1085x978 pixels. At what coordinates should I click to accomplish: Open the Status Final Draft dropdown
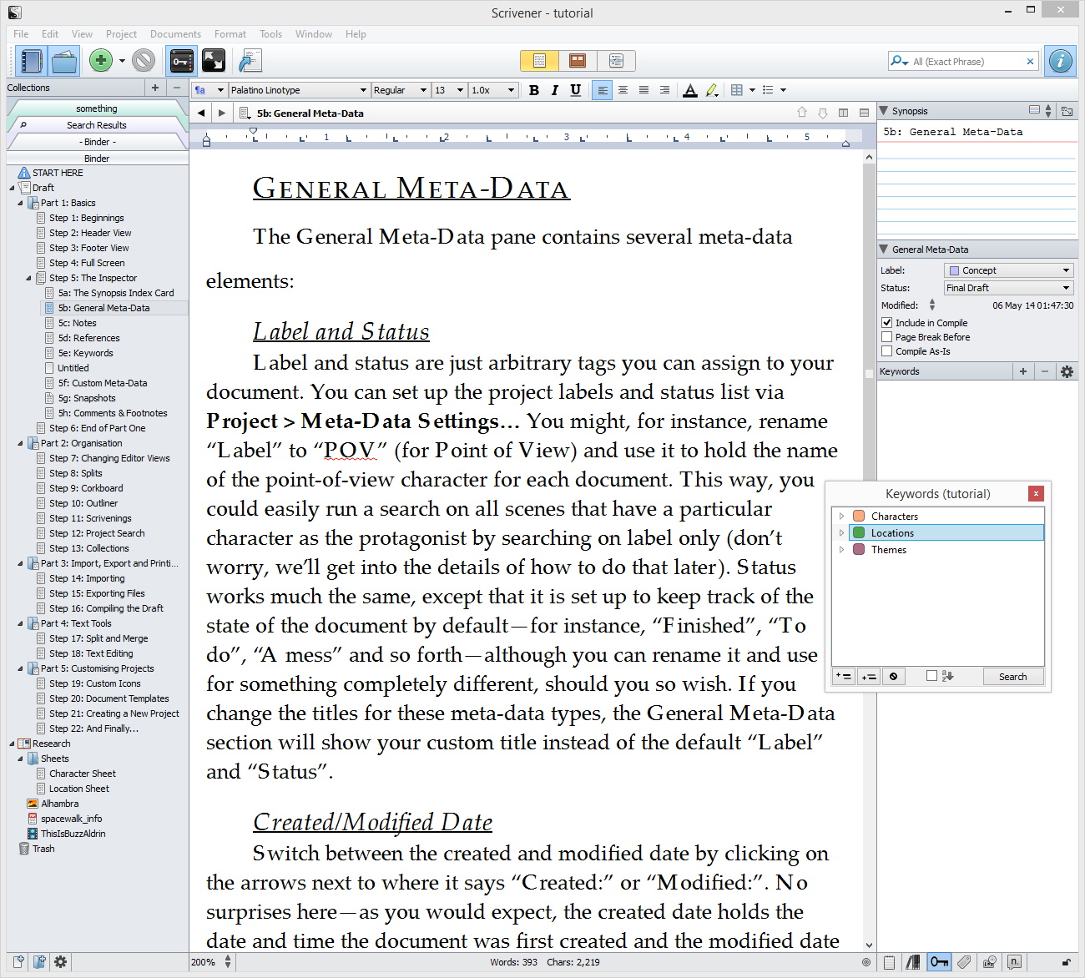(x=1008, y=288)
